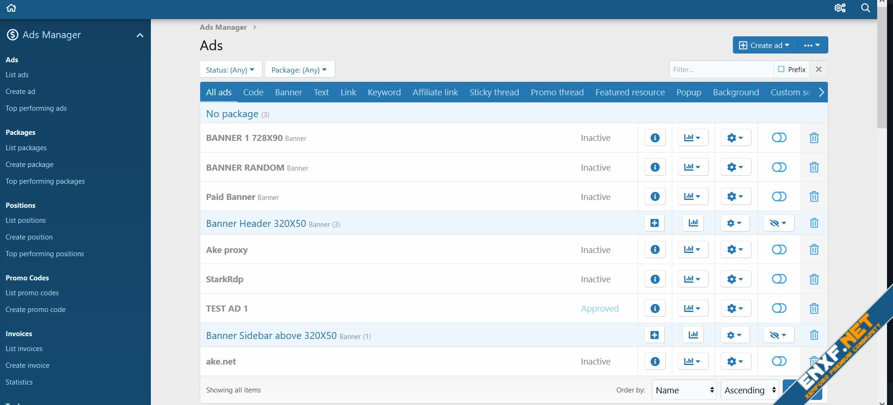Image resolution: width=893 pixels, height=405 pixels.
Task: Delete the TEST AD 1 ad
Action: (814, 308)
